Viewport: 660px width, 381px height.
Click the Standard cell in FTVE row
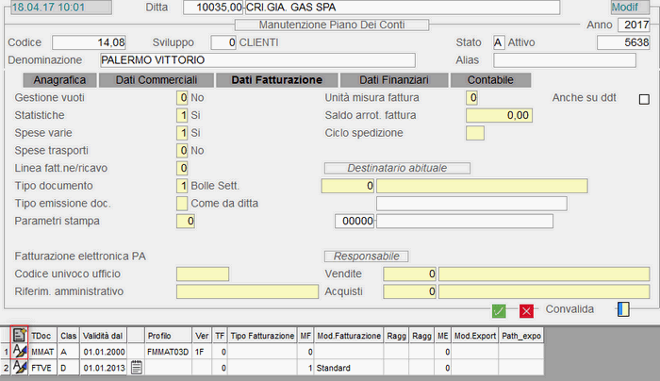tap(349, 368)
